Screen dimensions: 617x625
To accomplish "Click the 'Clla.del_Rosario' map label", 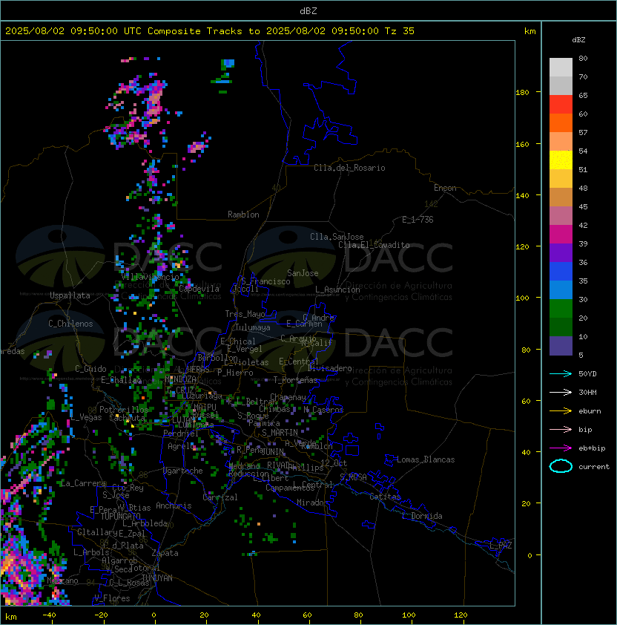I will click(349, 168).
